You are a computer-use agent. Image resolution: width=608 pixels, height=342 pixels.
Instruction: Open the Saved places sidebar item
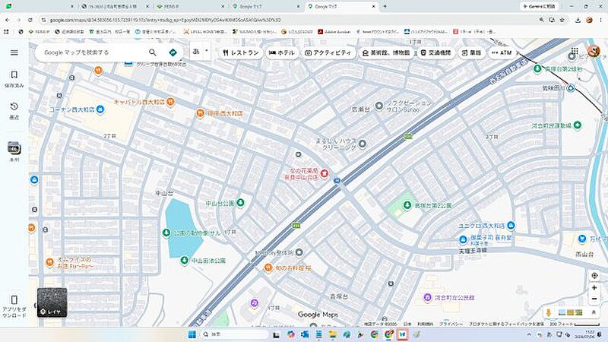pyautogui.click(x=14, y=79)
